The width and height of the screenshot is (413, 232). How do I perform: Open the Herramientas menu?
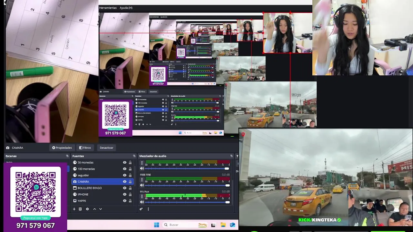[x=108, y=8]
